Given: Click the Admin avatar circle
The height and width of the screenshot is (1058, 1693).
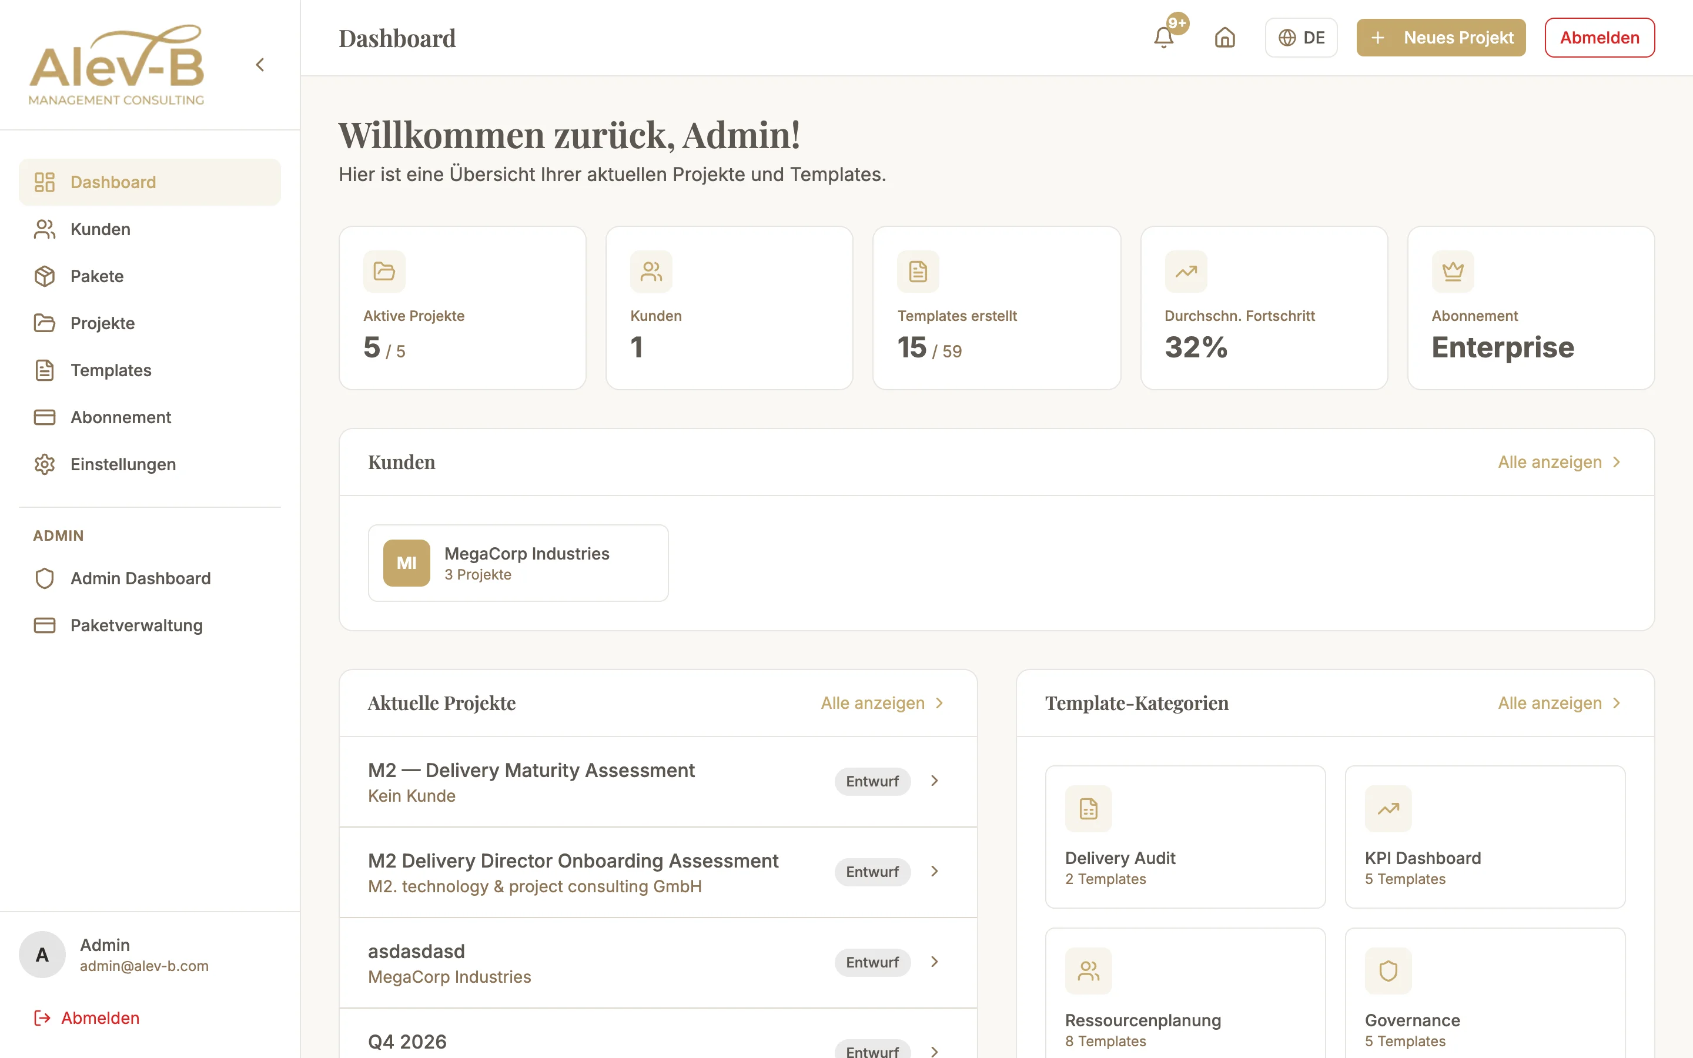Looking at the screenshot, I should point(42,955).
